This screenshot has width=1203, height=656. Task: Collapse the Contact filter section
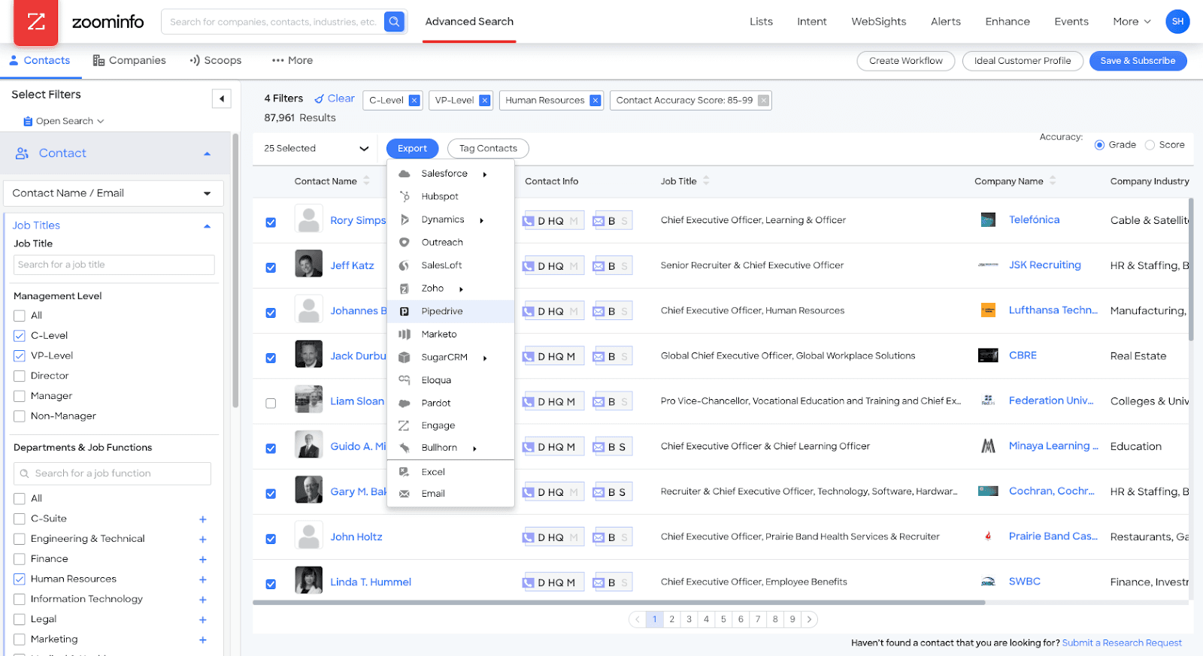[x=207, y=154]
